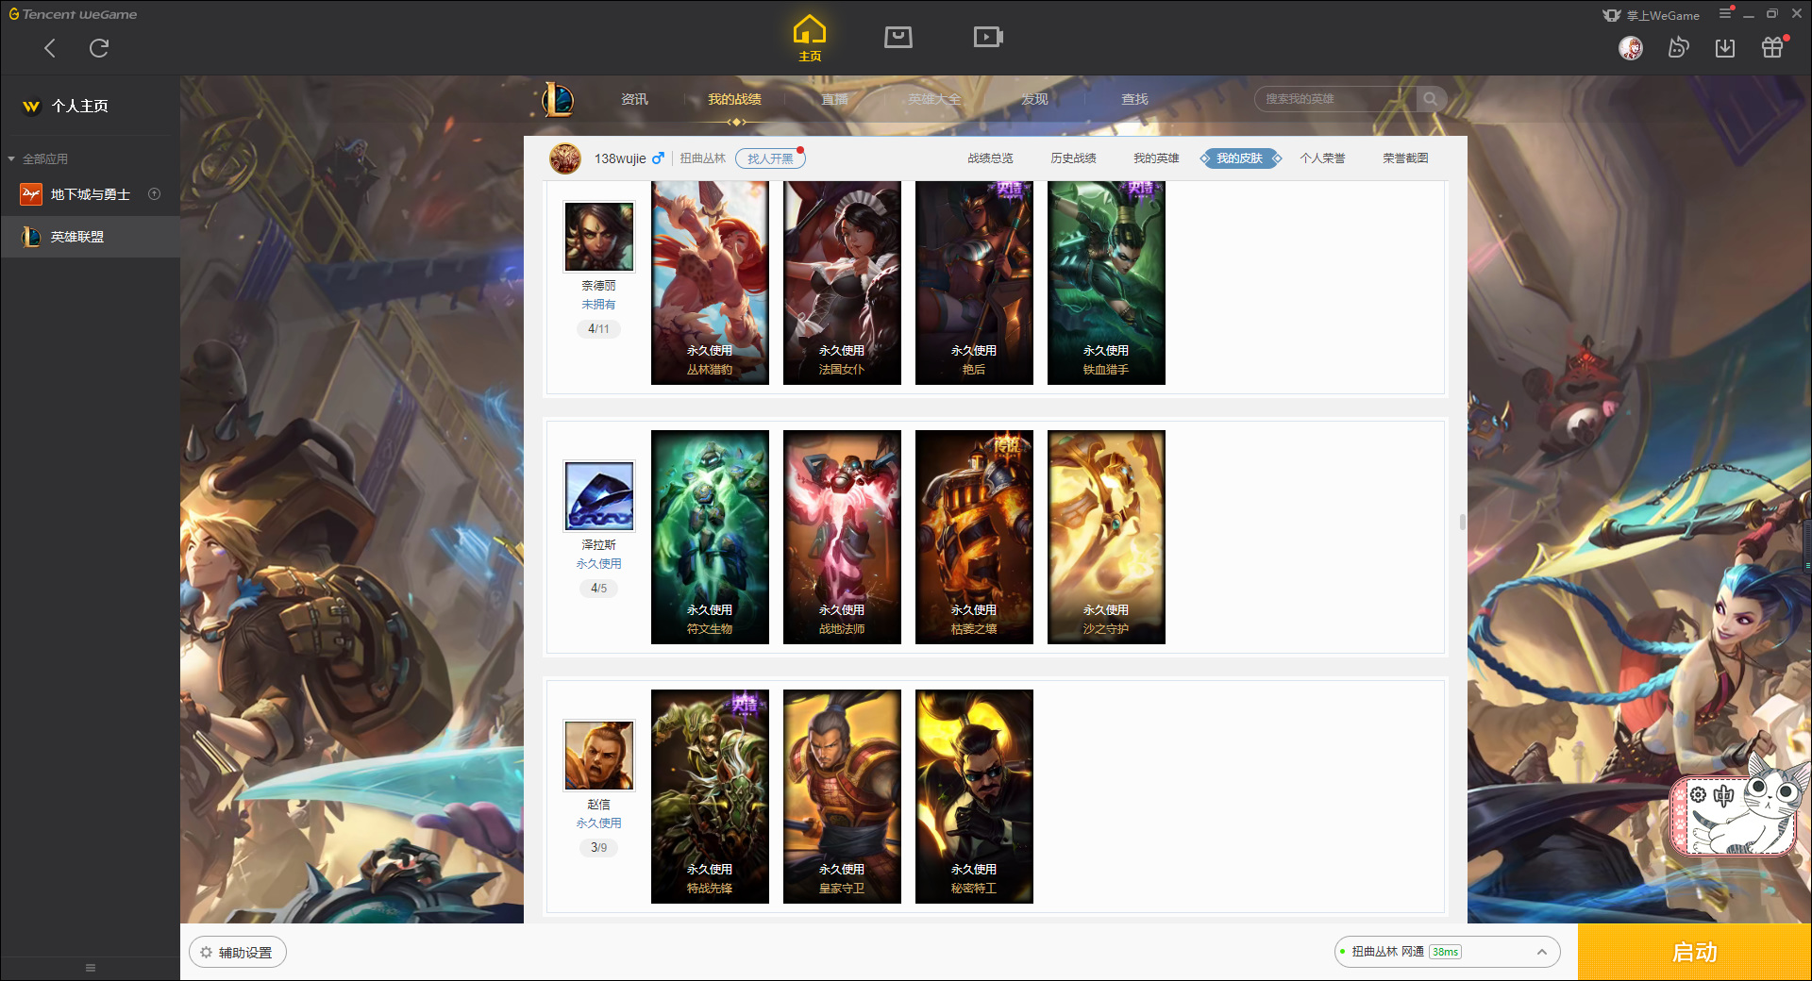Open the 枯萎之壤 skin card
Screen dimensions: 1812x981
(x=974, y=538)
